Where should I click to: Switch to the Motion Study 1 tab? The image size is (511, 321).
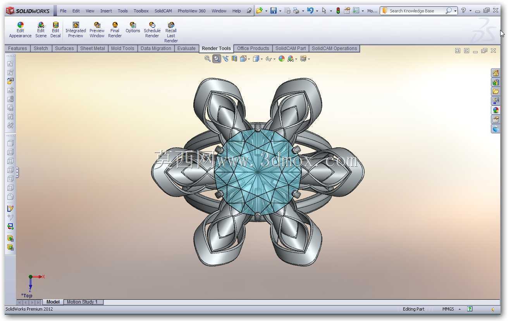coord(83,302)
